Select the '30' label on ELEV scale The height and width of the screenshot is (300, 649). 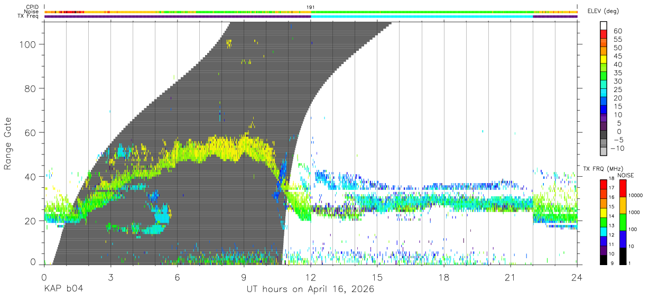(618, 81)
